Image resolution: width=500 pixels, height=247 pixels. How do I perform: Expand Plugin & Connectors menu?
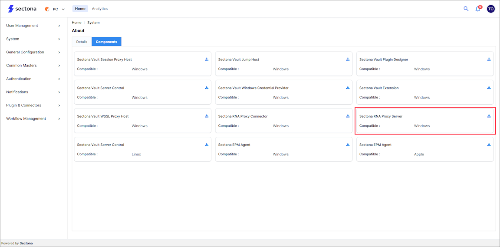click(33, 105)
